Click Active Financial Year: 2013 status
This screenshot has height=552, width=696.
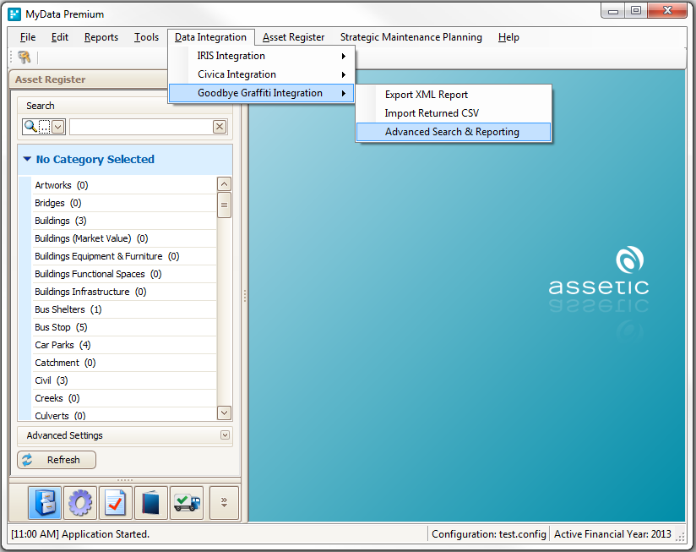pyautogui.click(x=612, y=533)
